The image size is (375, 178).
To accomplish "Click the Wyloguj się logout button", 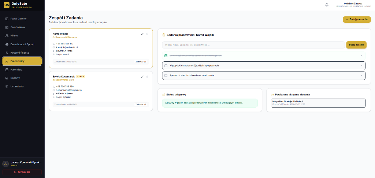I will 22,172.
